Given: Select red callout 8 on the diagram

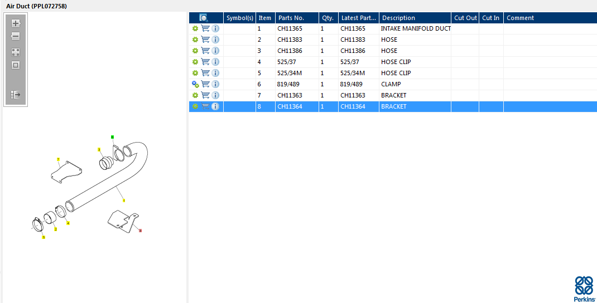Looking at the screenshot, I should [x=140, y=231].
